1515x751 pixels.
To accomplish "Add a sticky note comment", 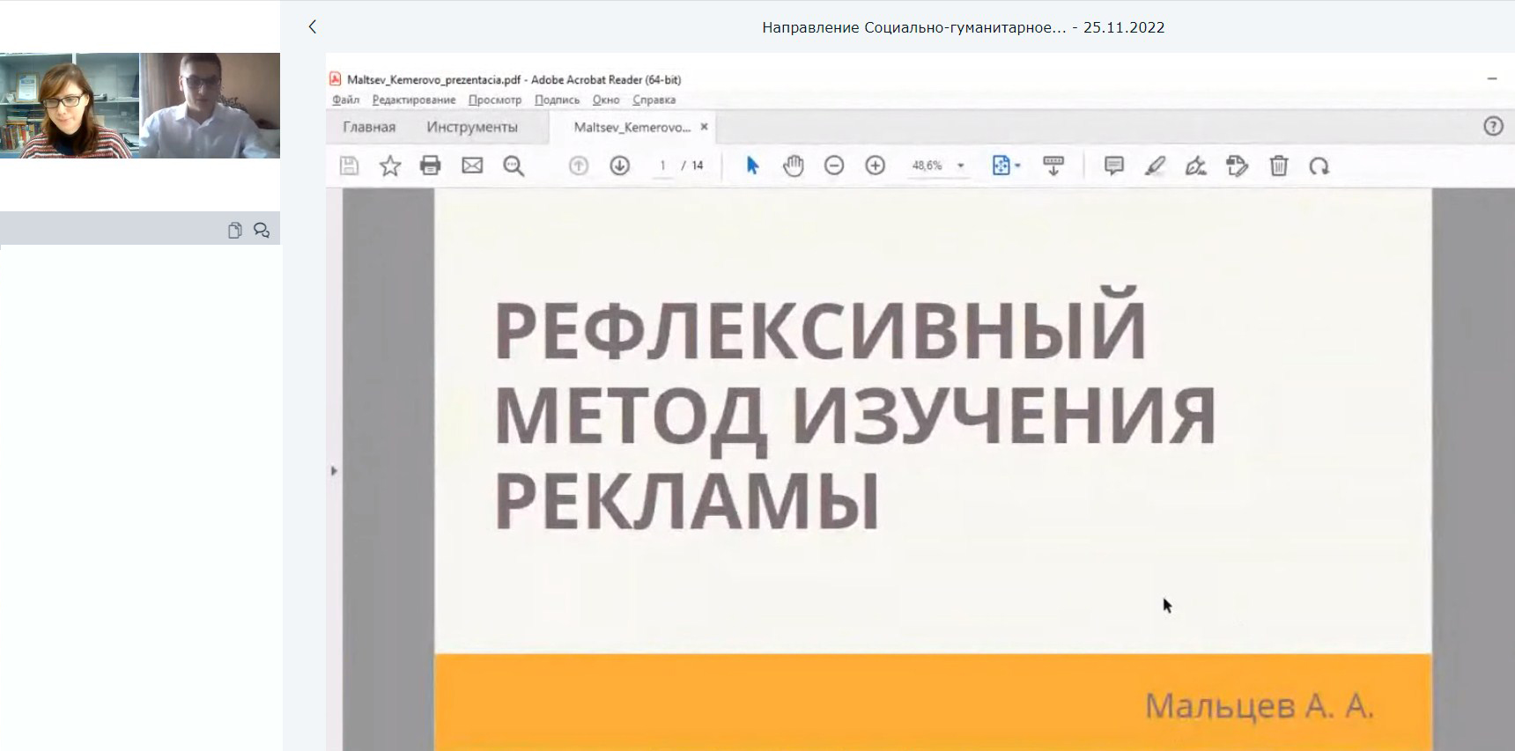I will pos(1114,166).
